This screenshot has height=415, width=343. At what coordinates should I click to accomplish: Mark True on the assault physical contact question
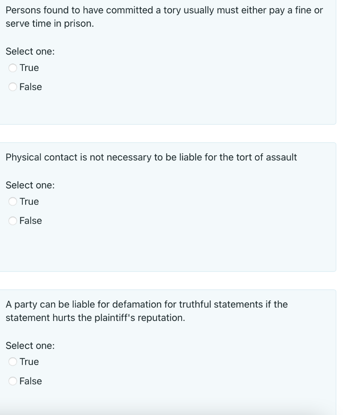tap(13, 201)
